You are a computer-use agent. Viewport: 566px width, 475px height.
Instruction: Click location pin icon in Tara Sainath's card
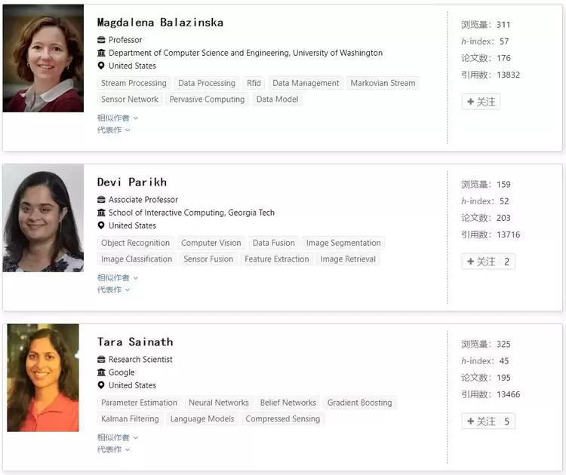point(101,385)
